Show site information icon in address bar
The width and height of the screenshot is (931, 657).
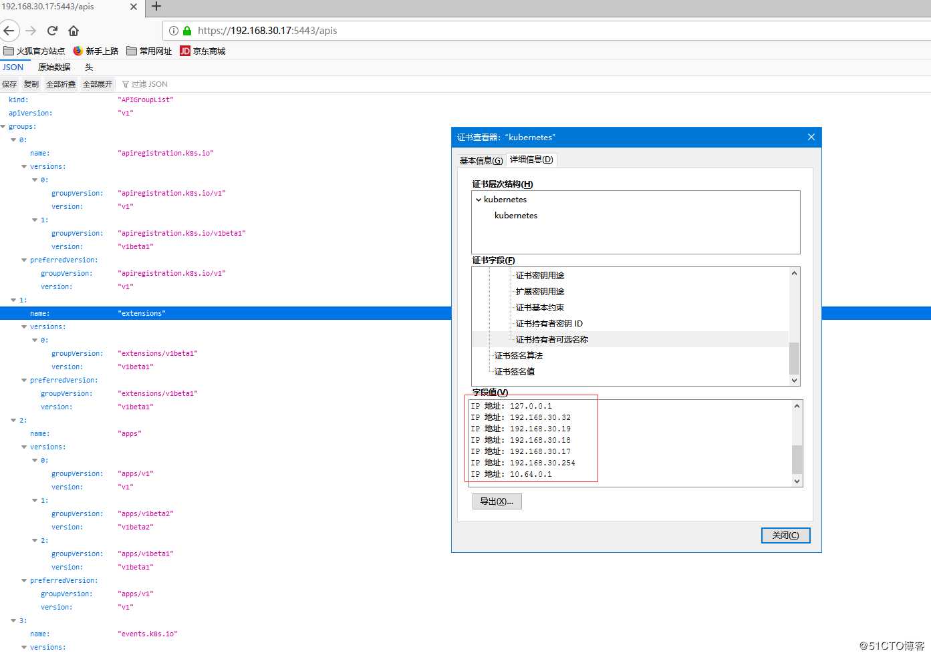(x=174, y=31)
